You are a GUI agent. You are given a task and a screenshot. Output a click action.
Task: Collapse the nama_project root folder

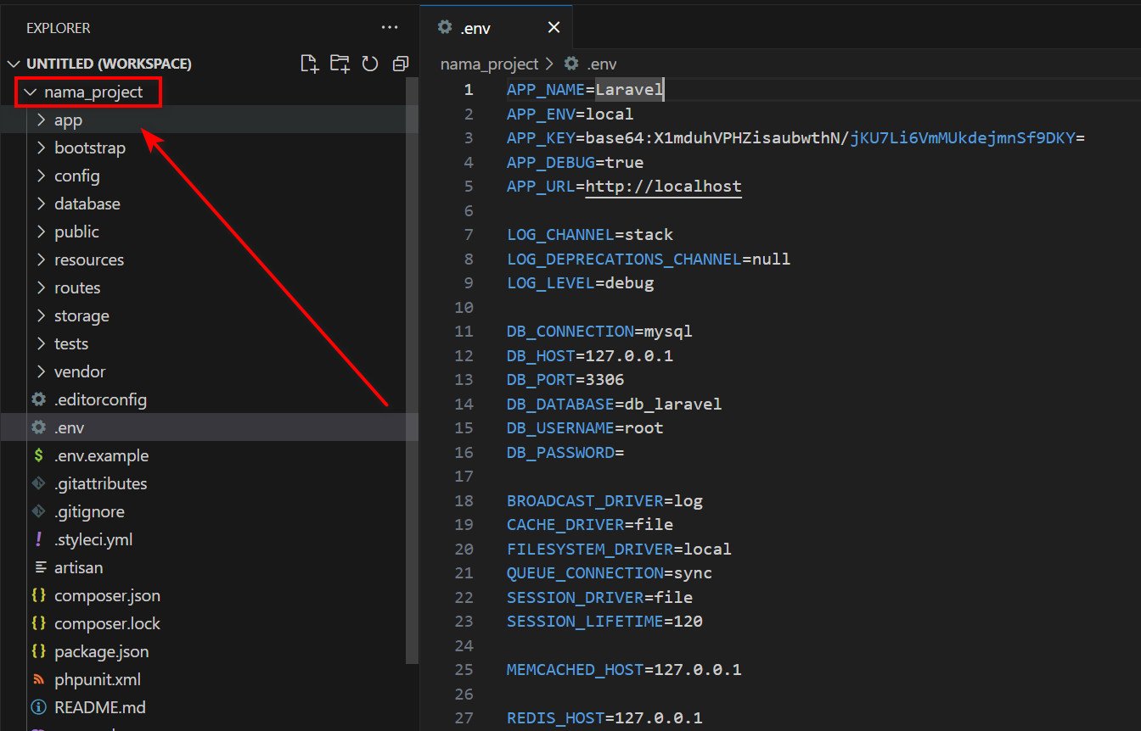tap(31, 92)
